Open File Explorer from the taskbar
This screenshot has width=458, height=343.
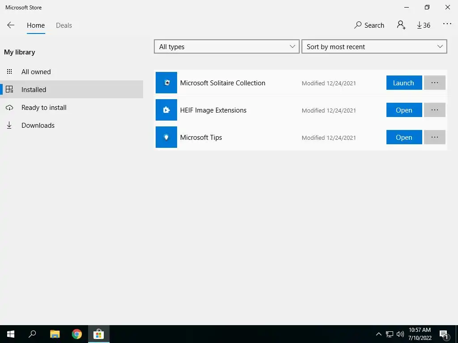(55, 334)
